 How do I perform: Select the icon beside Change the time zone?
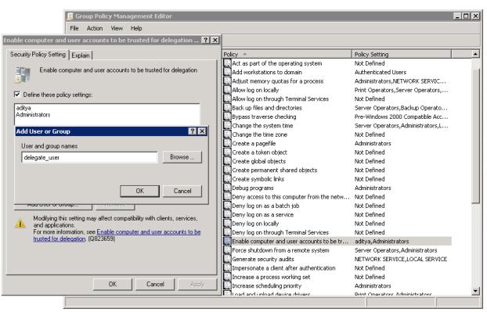[x=227, y=134]
